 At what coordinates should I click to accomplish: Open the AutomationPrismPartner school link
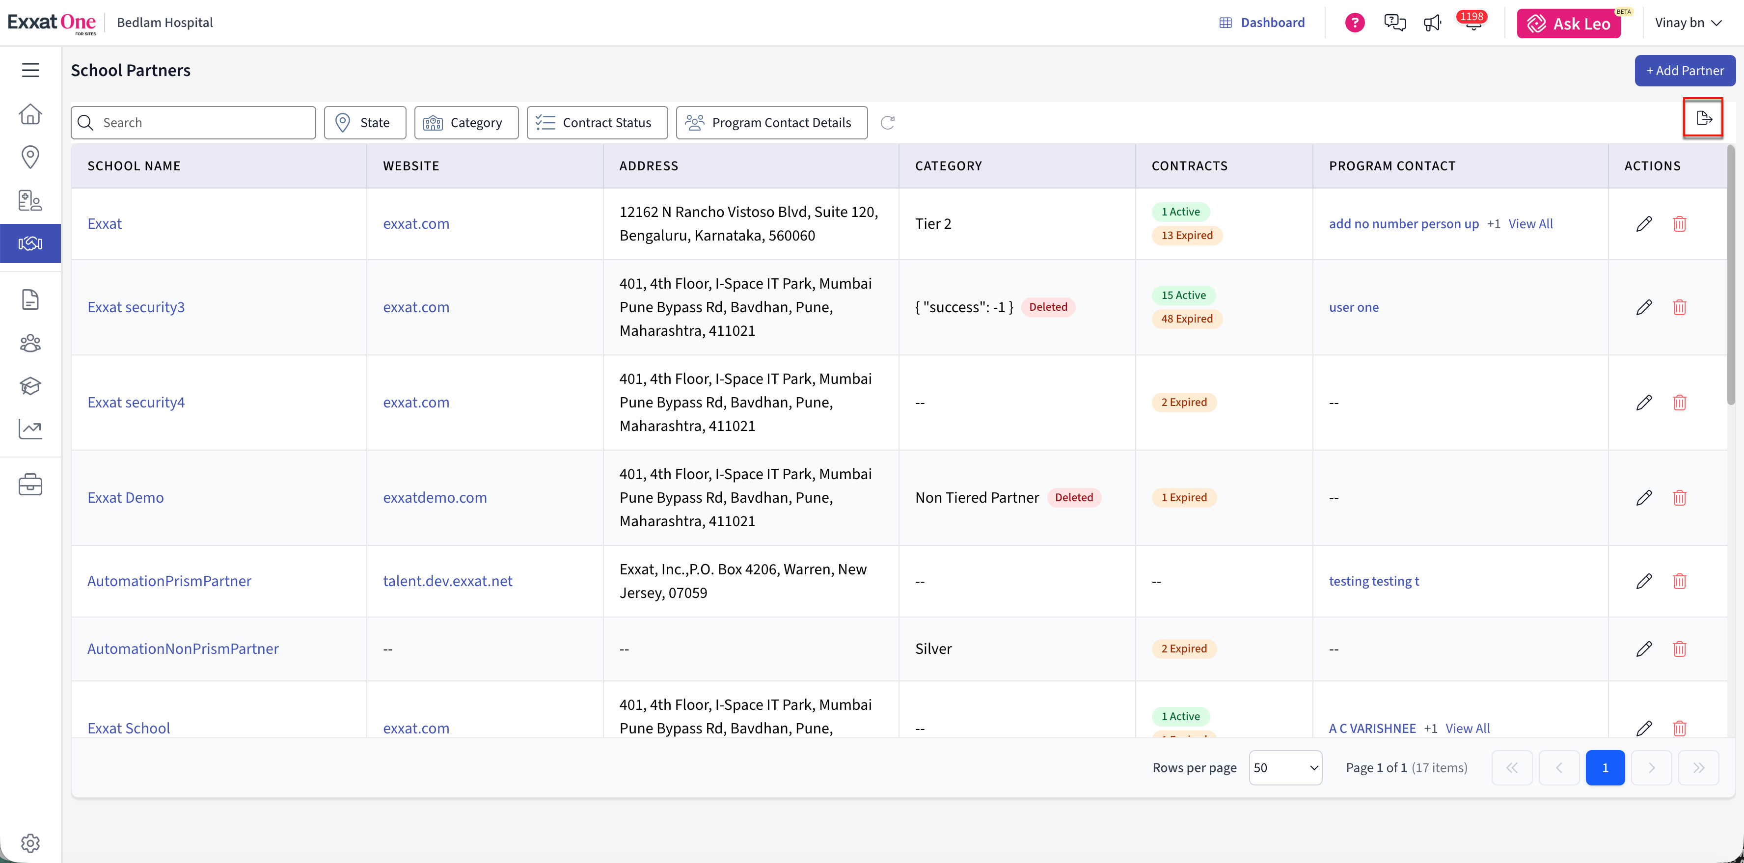[x=169, y=581]
